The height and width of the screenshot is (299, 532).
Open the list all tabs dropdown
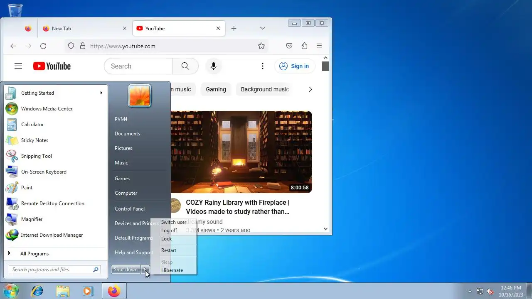click(x=263, y=28)
